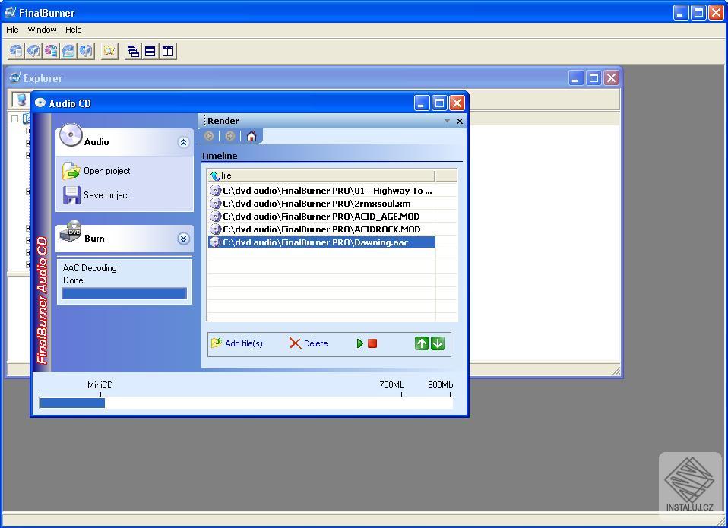Viewport: 728px width, 528px height.
Task: Click the 800Mb capacity marker
Action: 441,385
